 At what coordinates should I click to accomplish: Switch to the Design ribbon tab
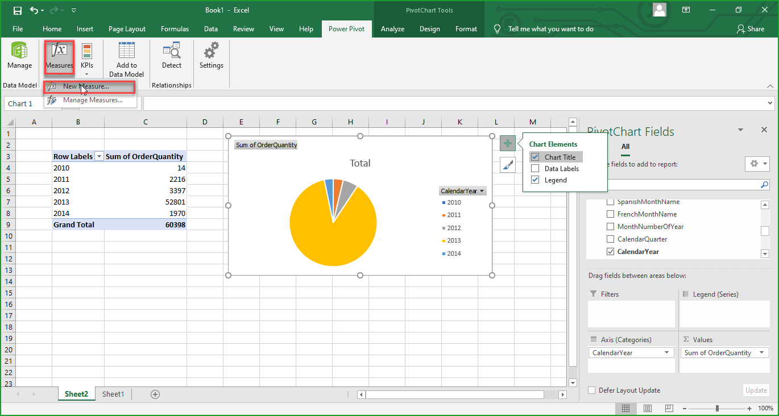[x=430, y=29]
